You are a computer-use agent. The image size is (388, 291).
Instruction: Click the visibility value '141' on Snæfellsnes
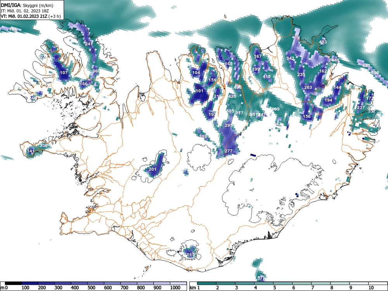(31, 151)
